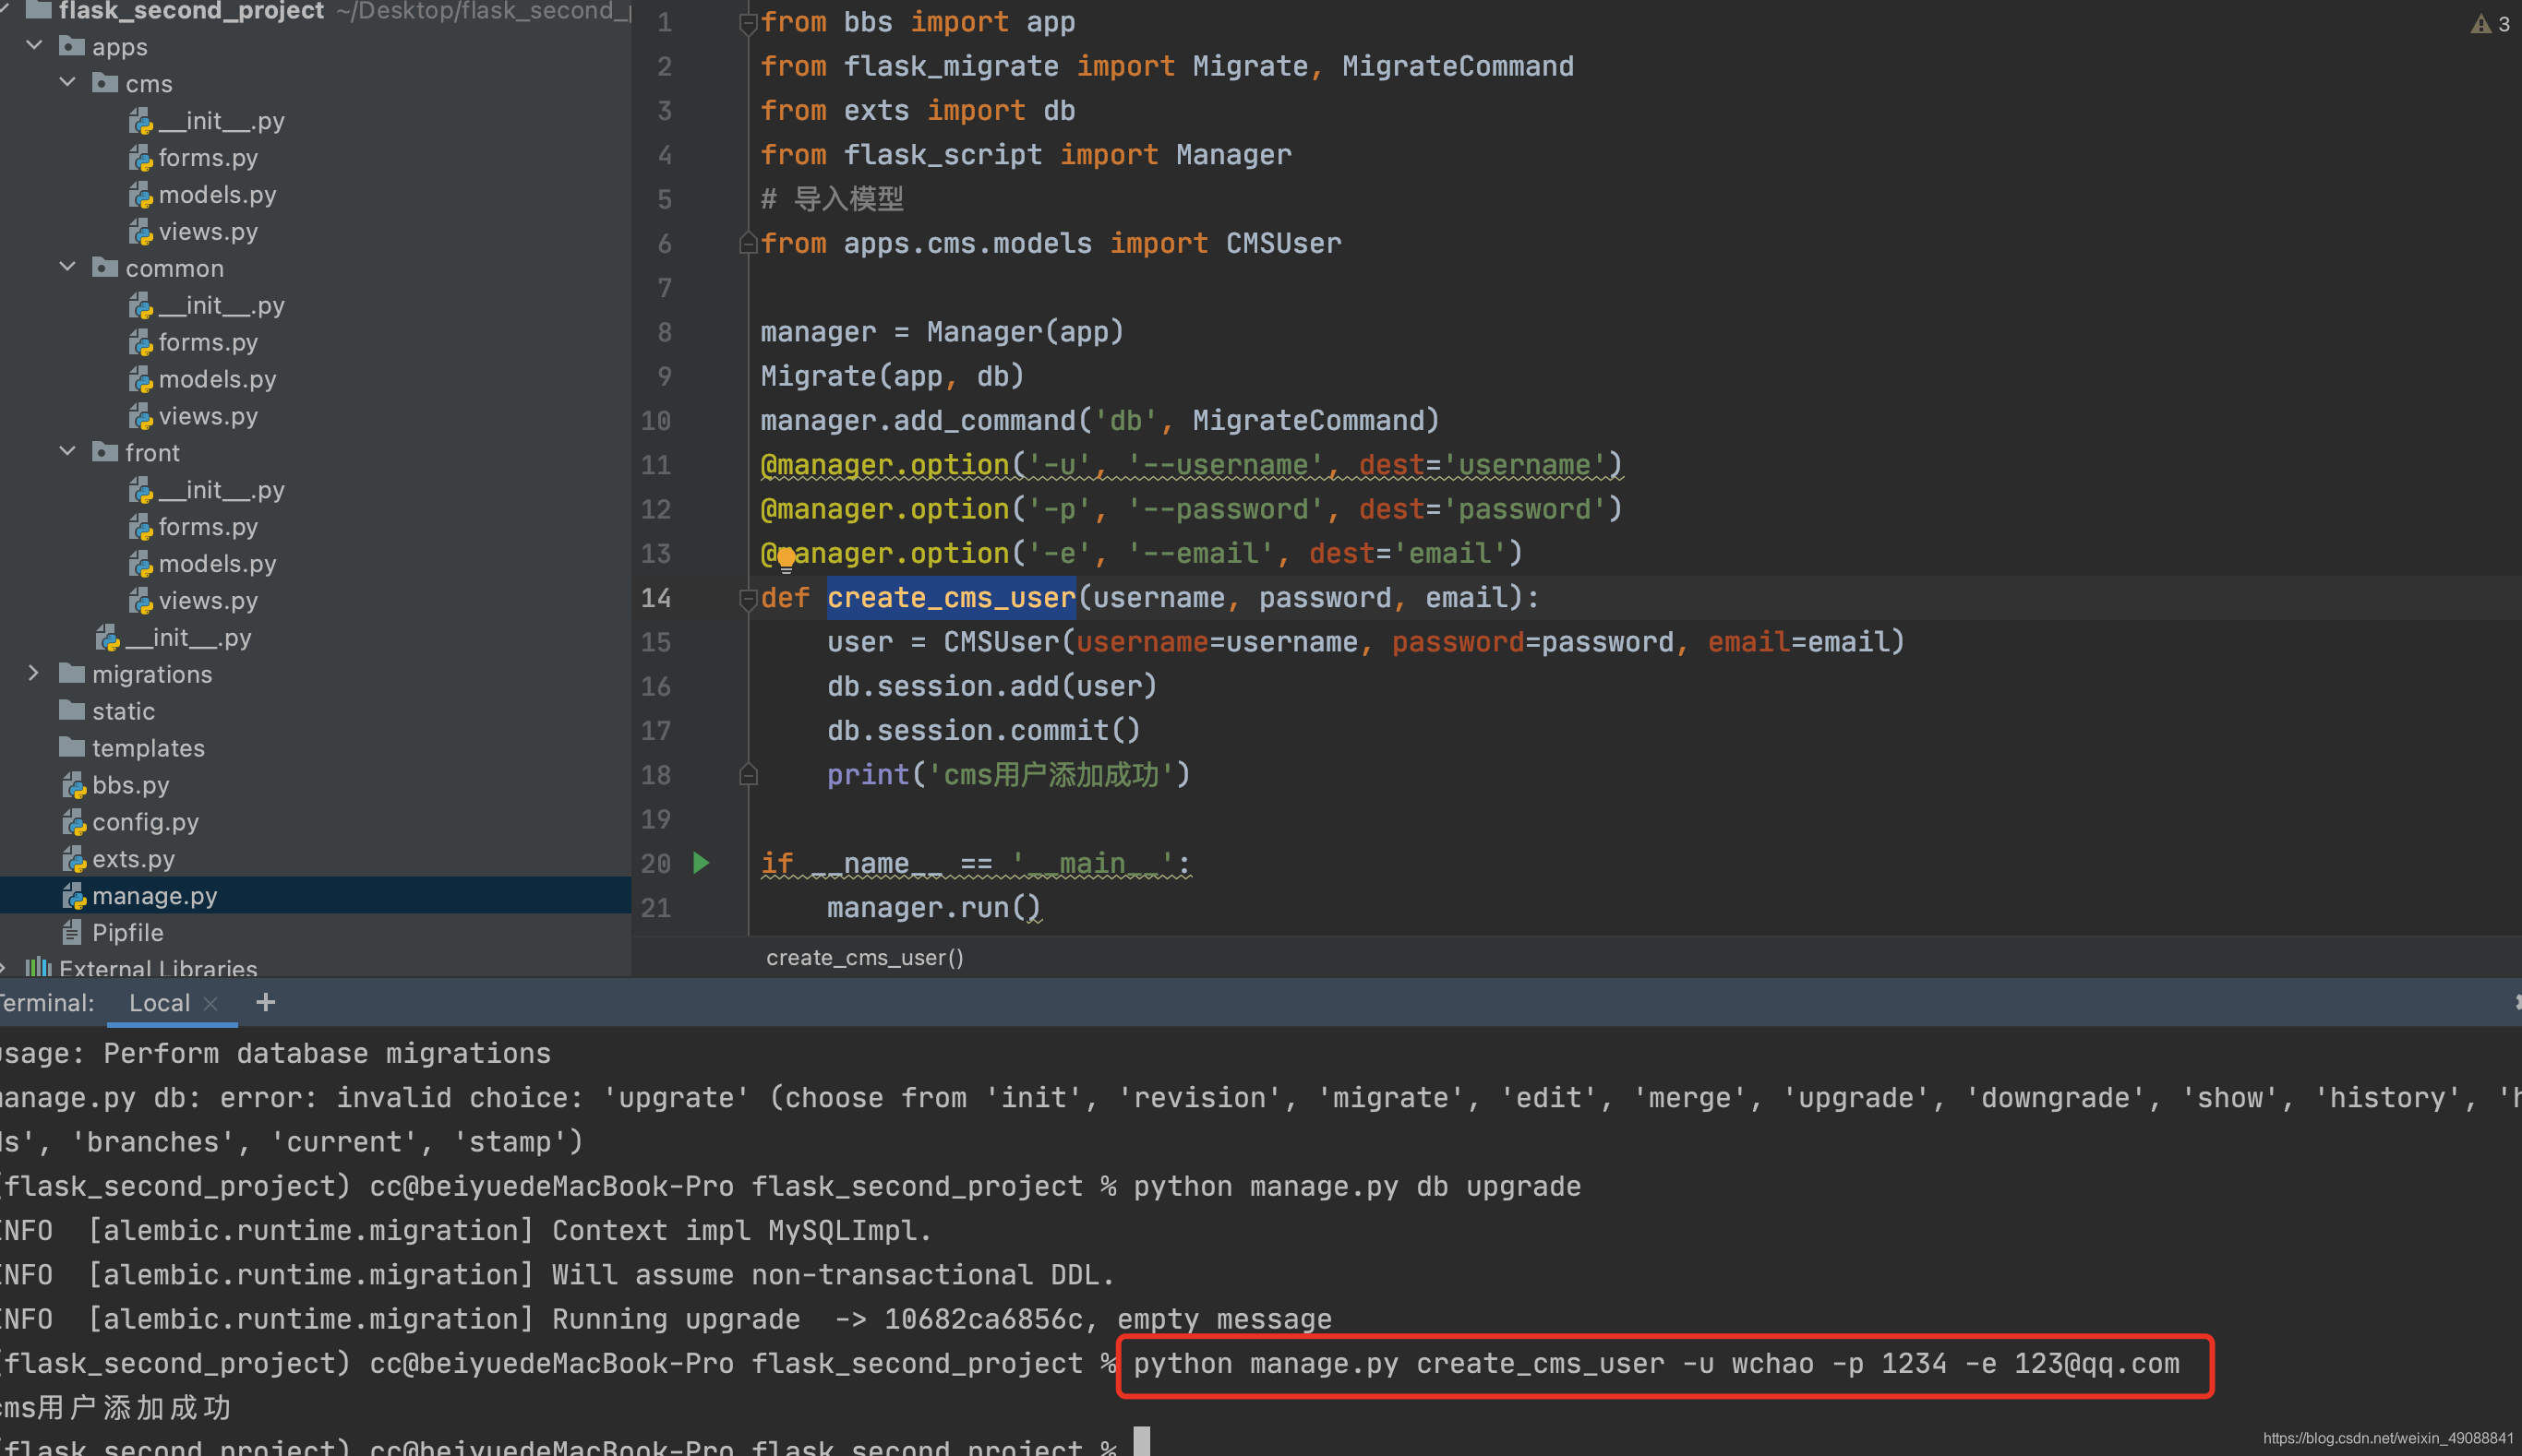
Task: Click the common folder icon
Action: (105, 267)
